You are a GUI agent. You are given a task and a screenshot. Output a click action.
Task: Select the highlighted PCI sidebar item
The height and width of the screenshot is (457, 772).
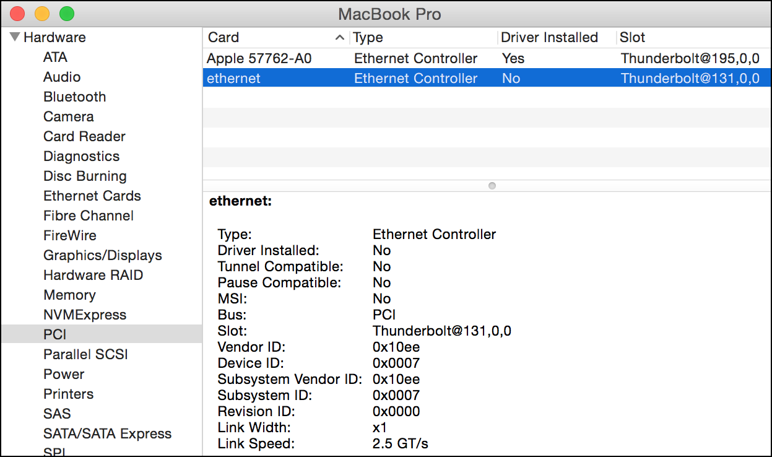tap(102, 334)
